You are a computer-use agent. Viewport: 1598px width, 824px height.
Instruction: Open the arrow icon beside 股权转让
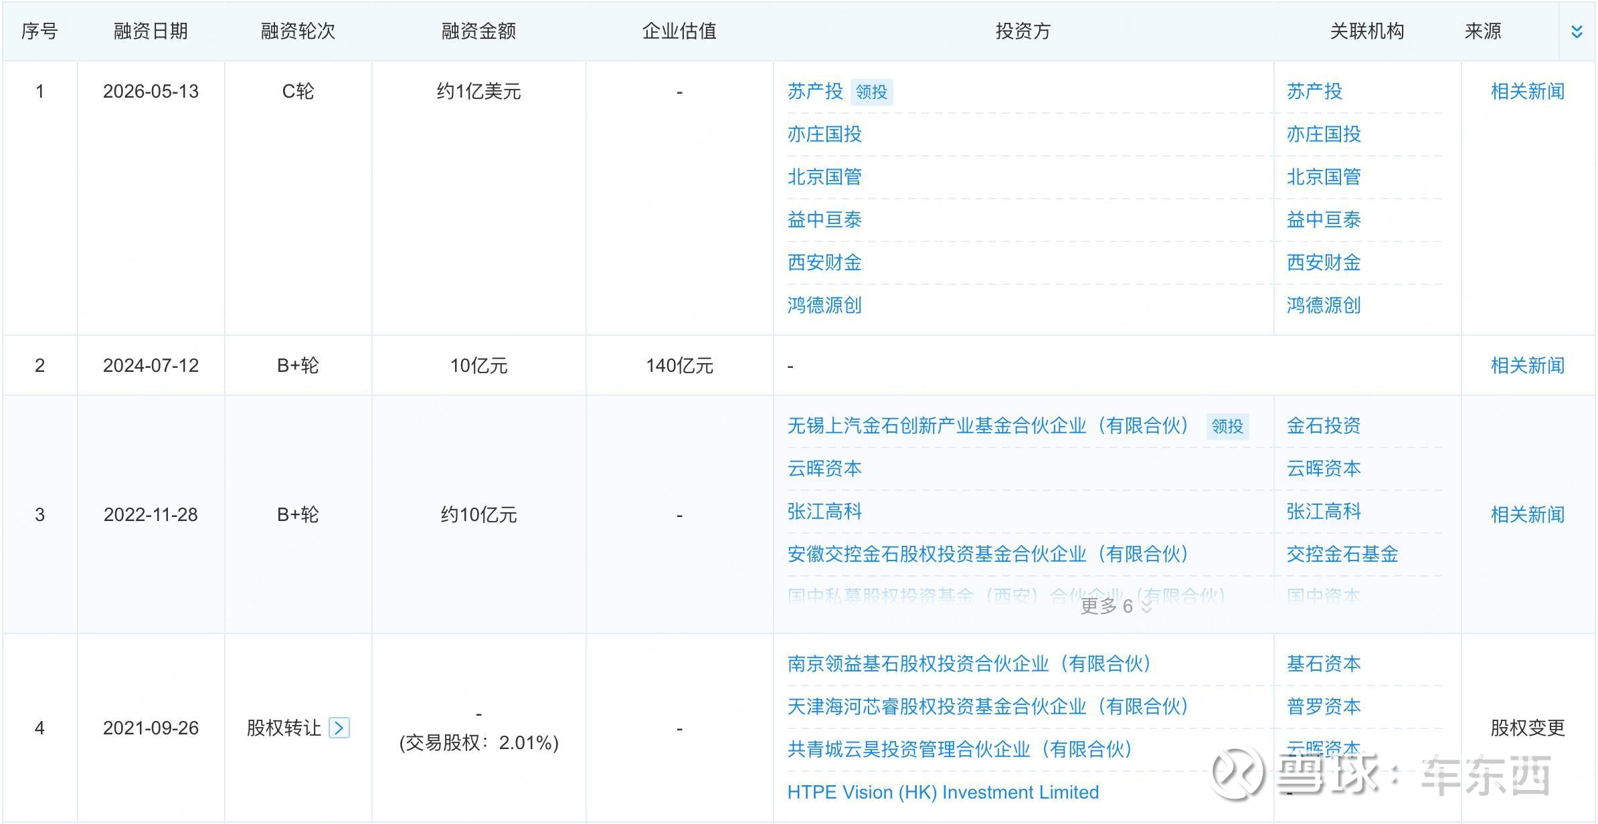[339, 728]
